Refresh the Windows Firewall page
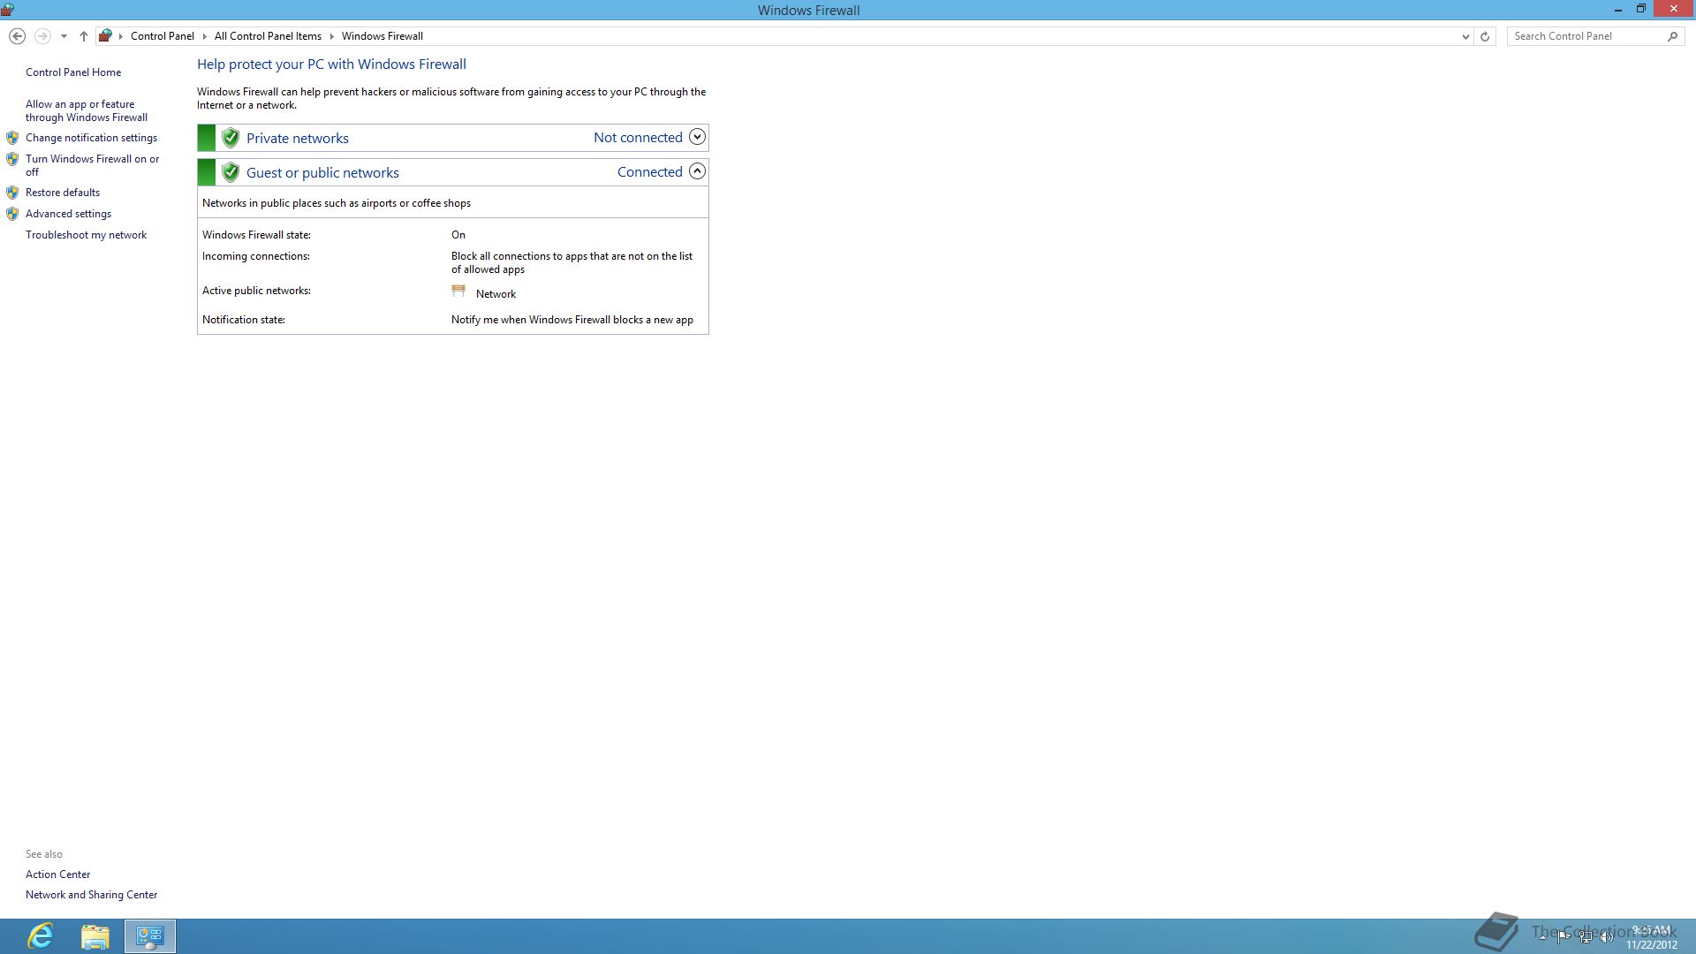The image size is (1696, 954). click(x=1485, y=36)
